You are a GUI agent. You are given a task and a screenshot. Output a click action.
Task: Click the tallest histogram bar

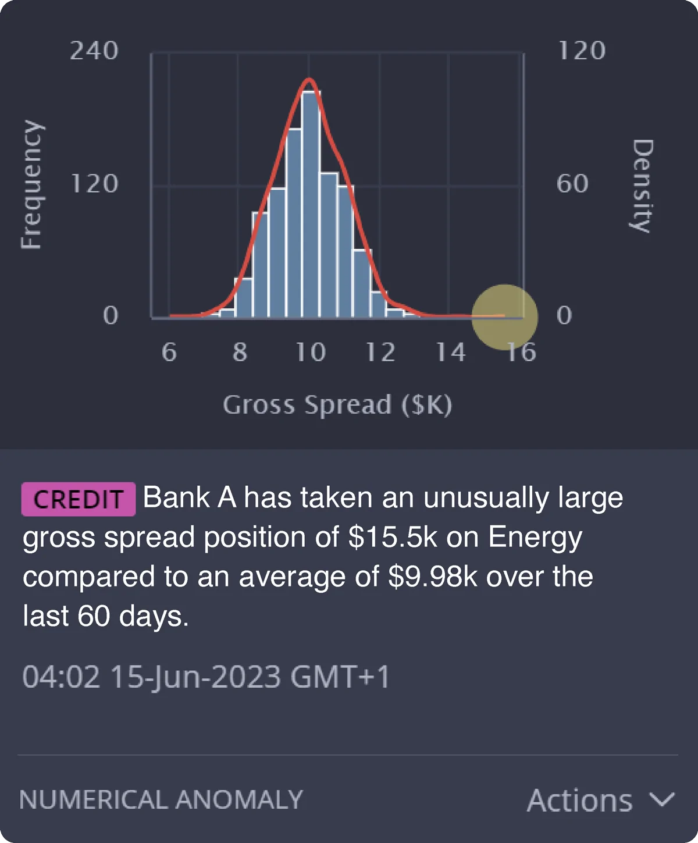click(311, 204)
